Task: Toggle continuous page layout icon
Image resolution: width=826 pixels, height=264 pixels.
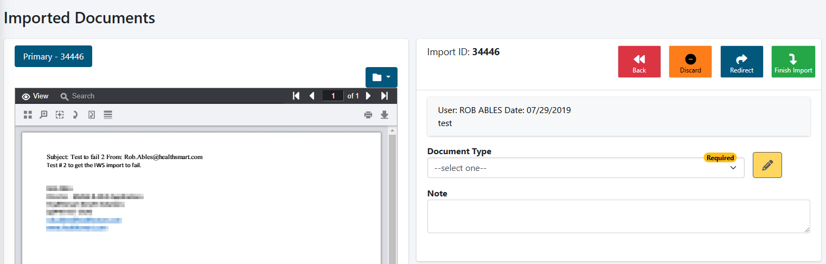Action: pyautogui.click(x=108, y=115)
